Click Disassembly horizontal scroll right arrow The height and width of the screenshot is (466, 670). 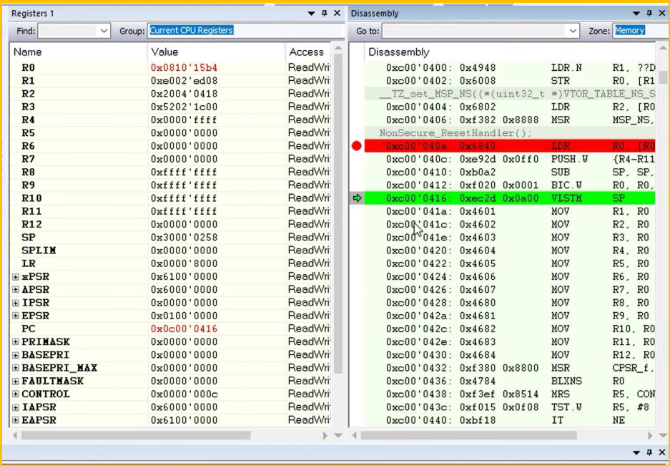(x=650, y=436)
